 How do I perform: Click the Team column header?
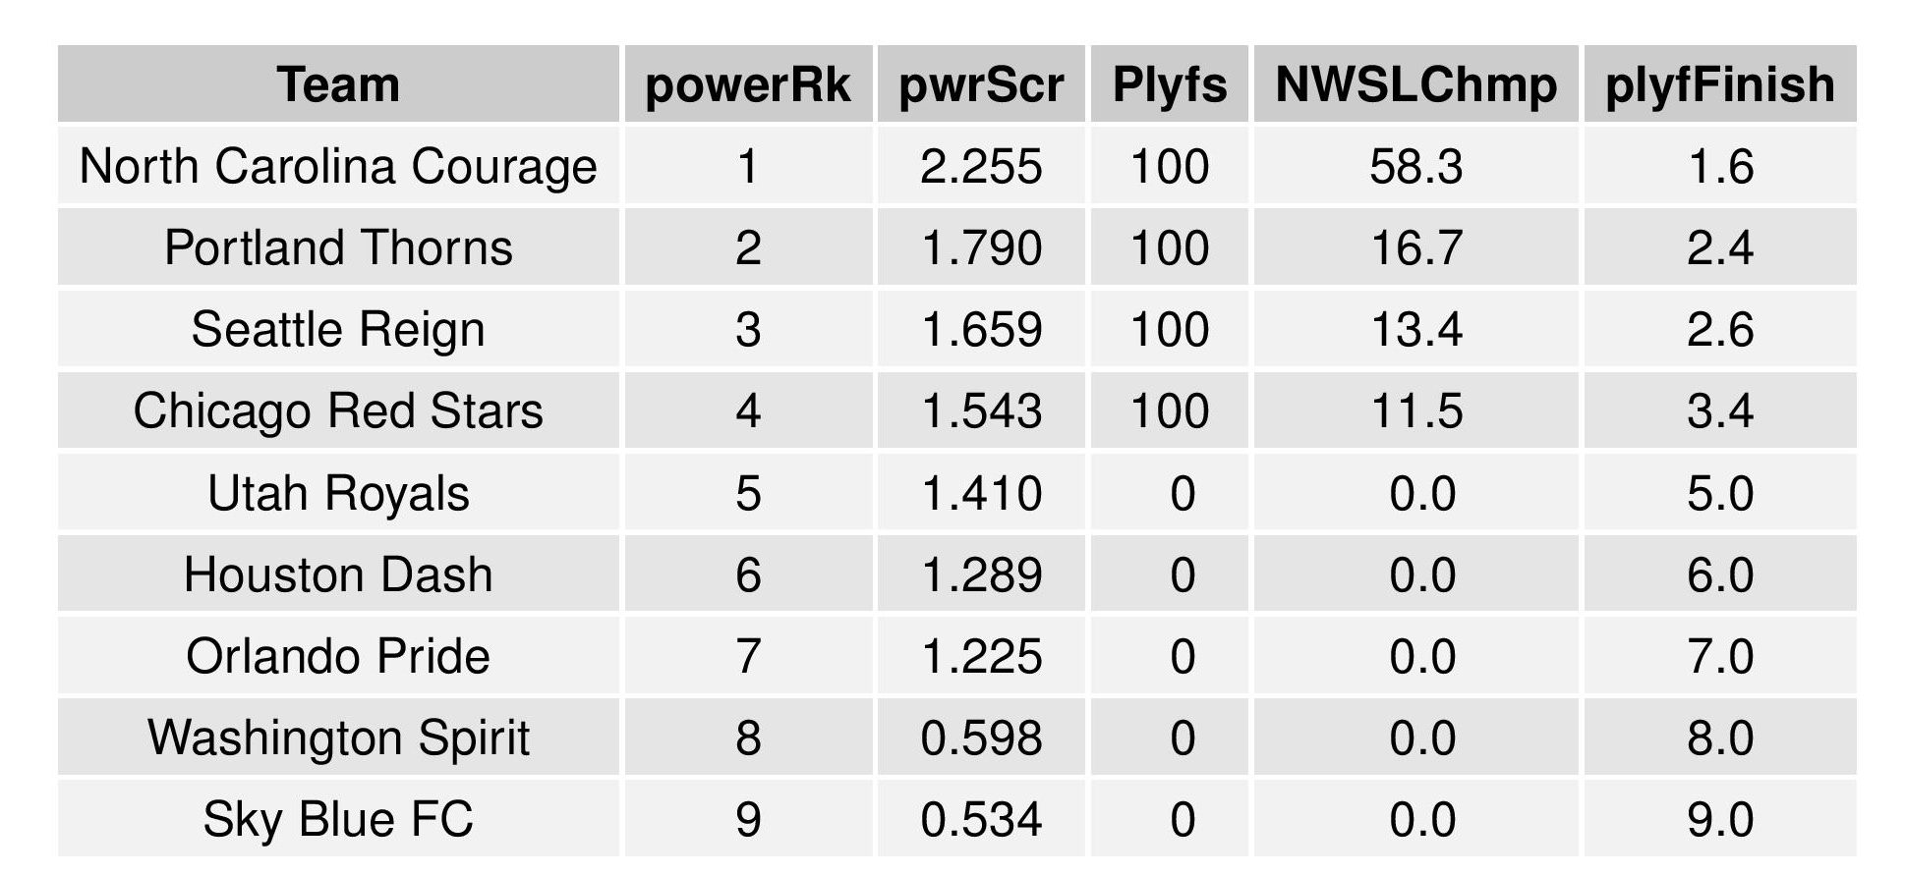338,84
